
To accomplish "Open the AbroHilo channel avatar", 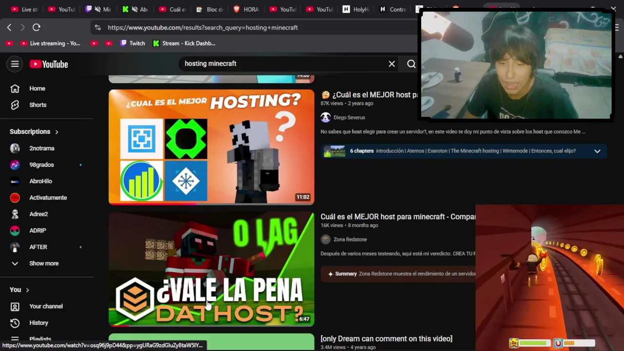I will (x=15, y=181).
